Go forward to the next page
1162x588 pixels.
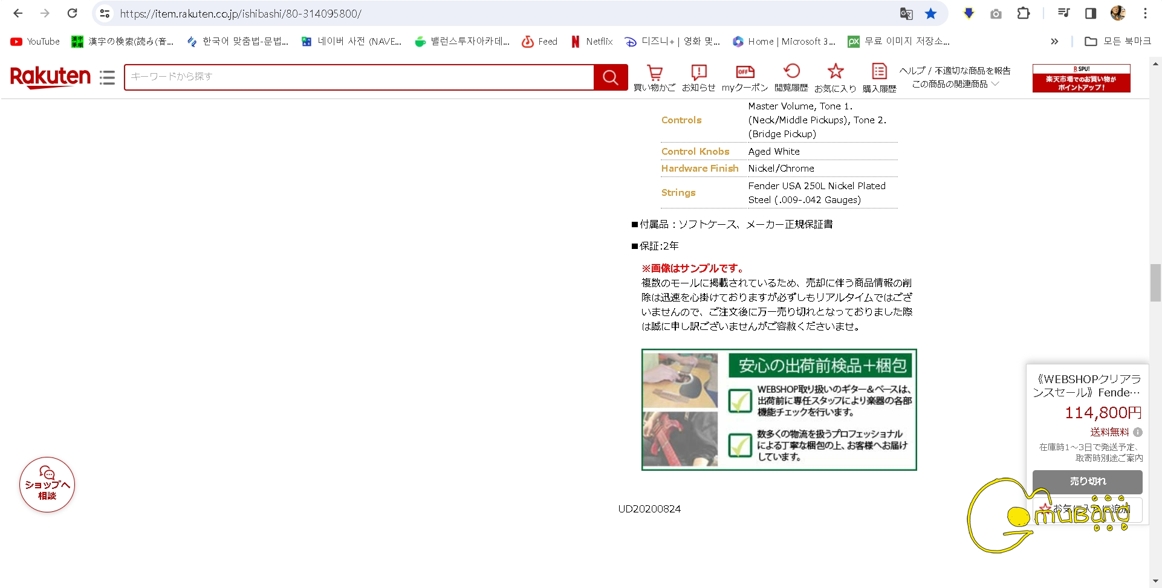click(45, 13)
